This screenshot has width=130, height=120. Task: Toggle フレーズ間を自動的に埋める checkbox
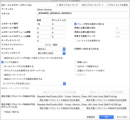tap(75, 24)
